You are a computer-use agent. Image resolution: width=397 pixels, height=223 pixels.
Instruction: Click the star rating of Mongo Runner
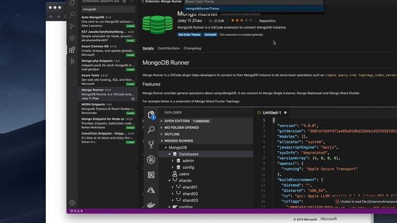pyautogui.click(x=241, y=20)
